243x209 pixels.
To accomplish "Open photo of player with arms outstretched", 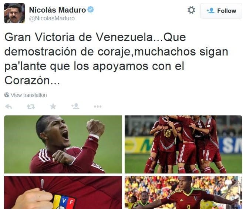I will pos(183,193).
